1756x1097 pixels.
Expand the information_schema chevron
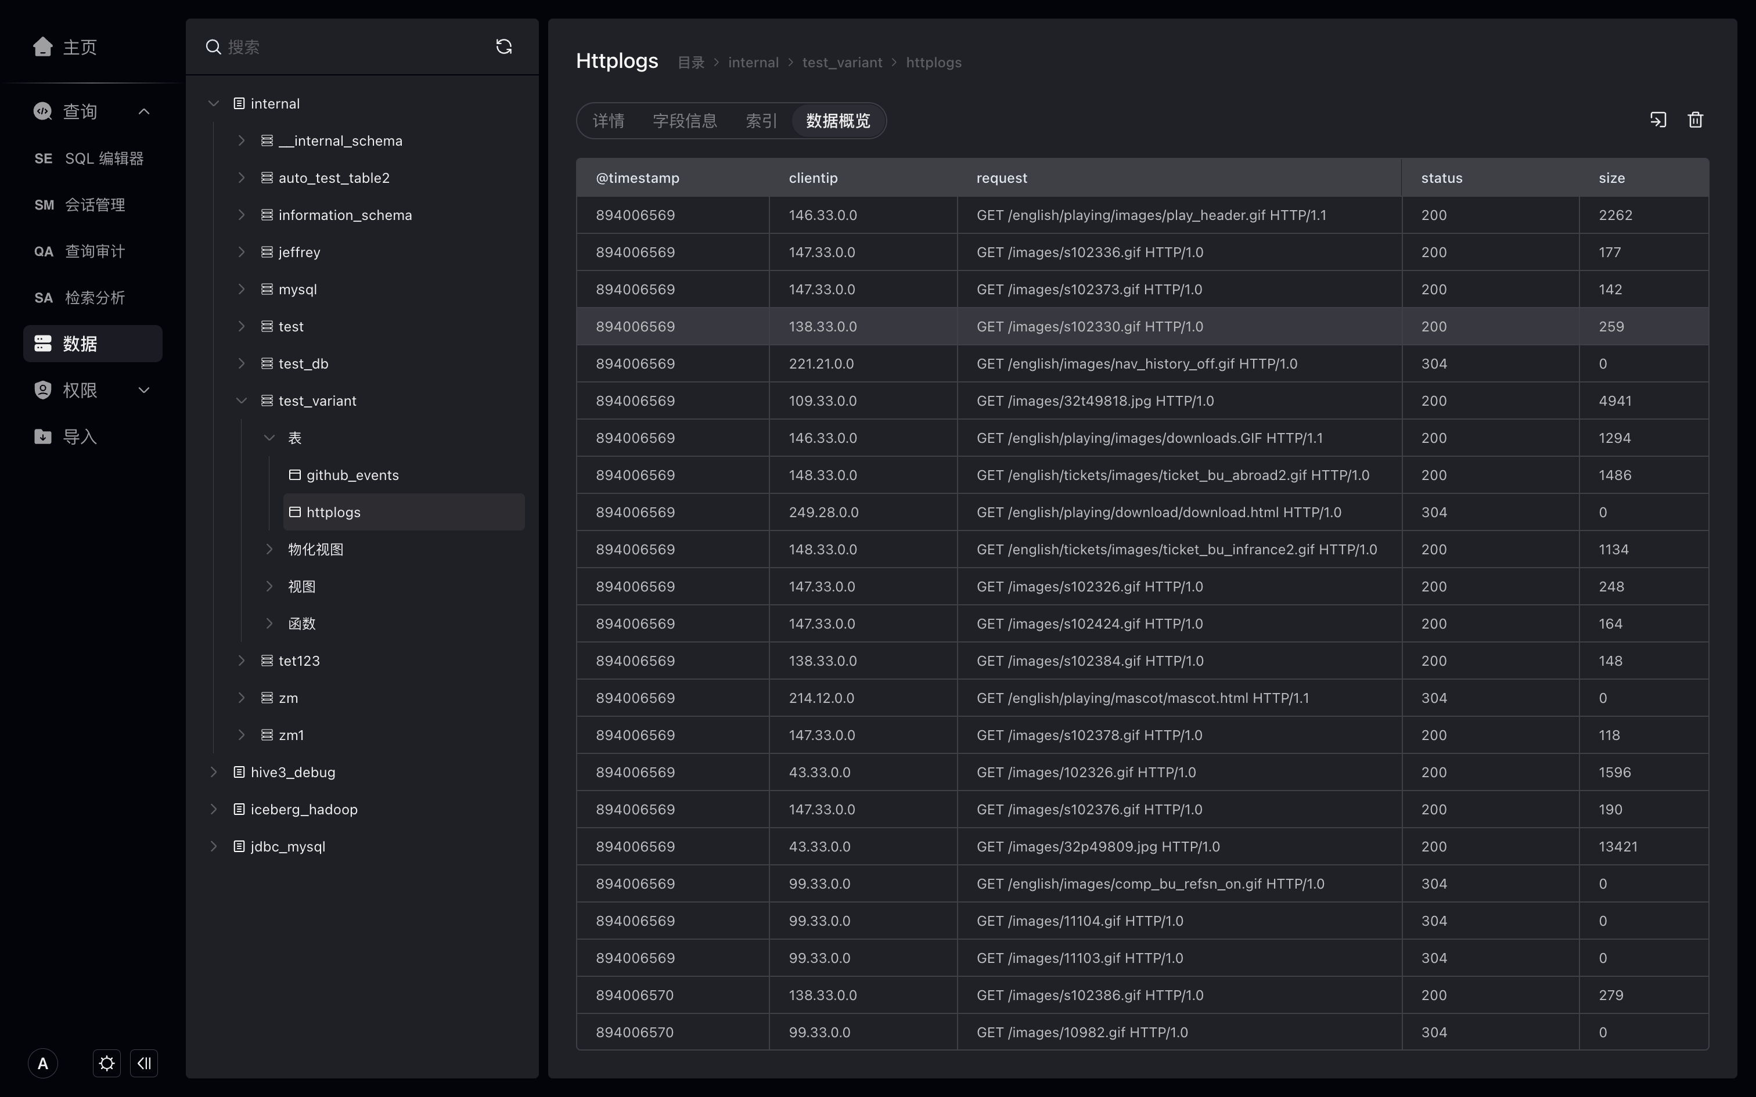coord(242,215)
